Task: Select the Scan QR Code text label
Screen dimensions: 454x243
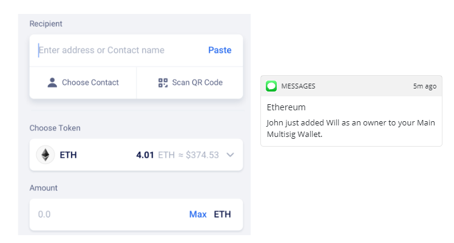Action: click(x=197, y=82)
